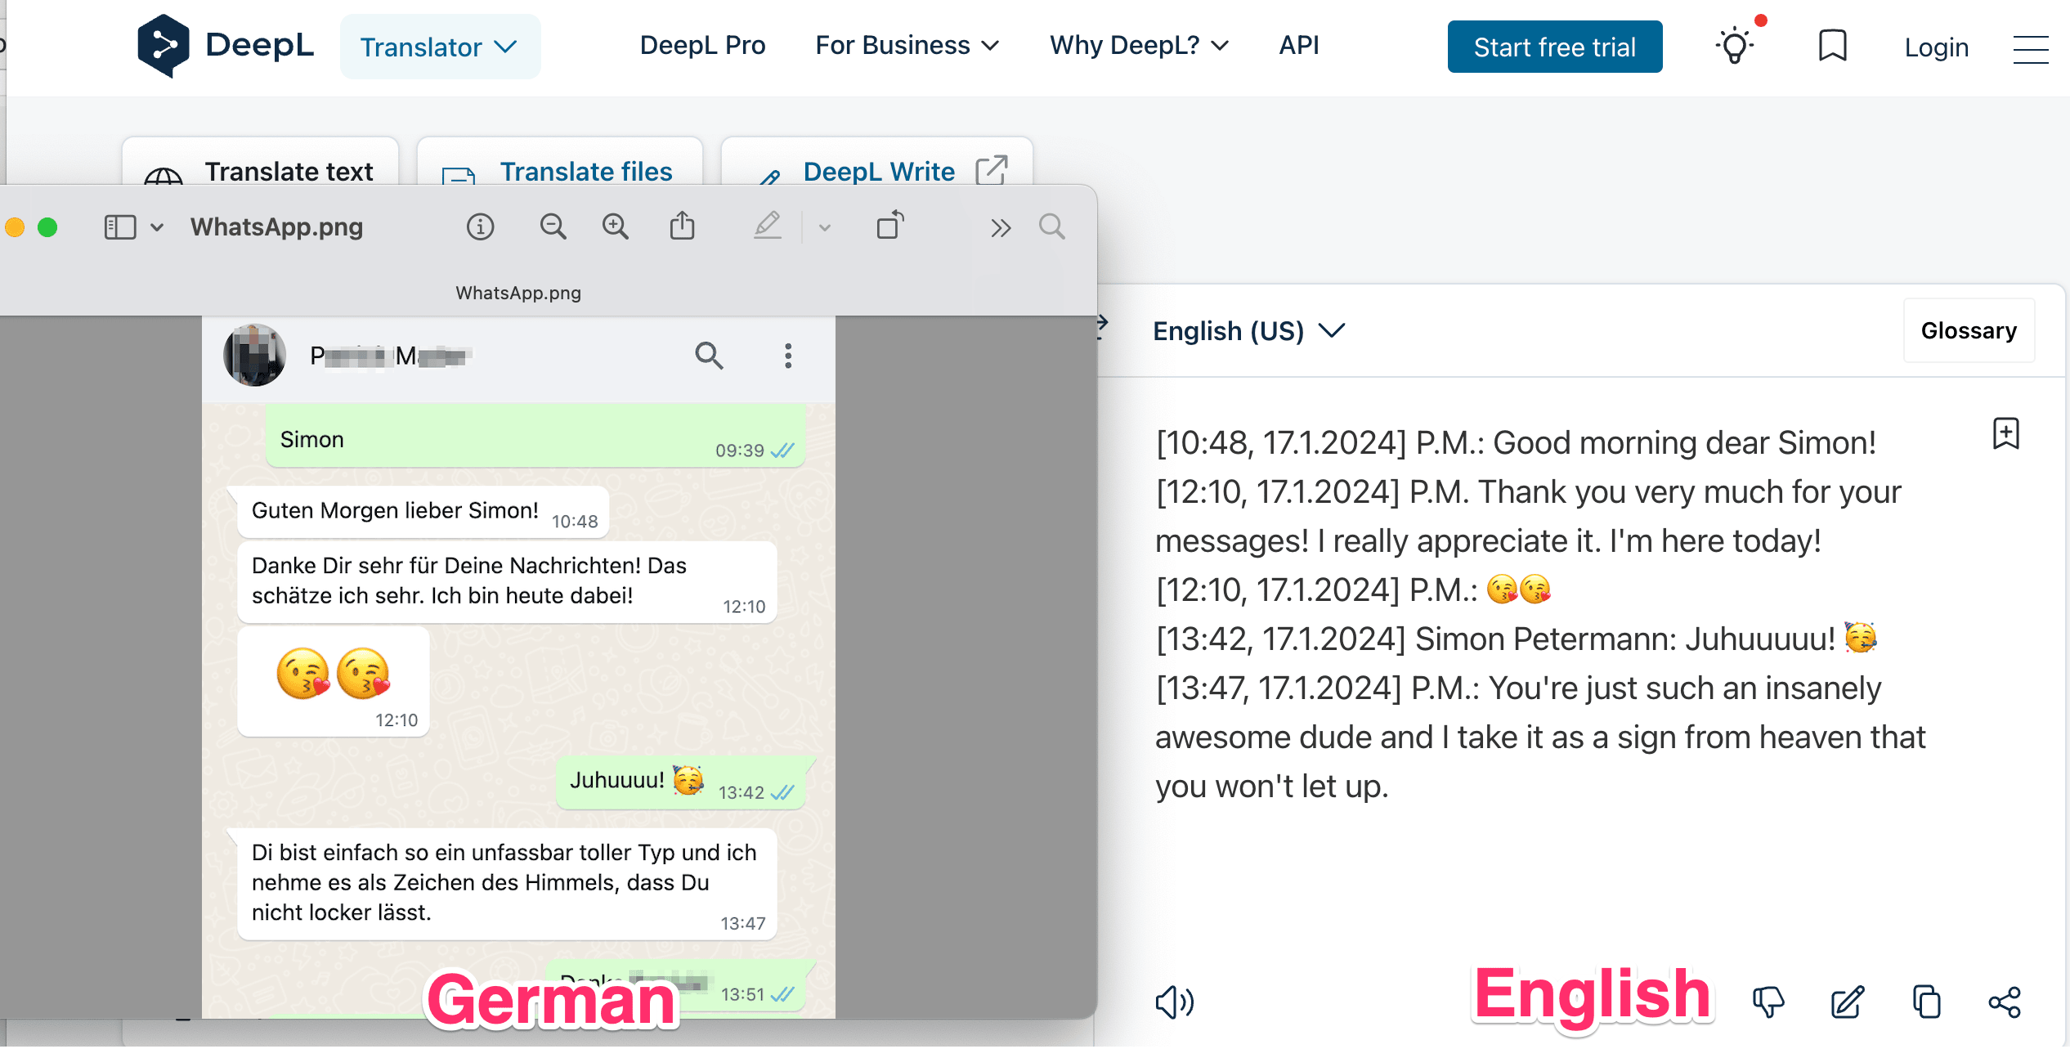
Task: Click the listen speaker icon for translation
Action: coord(1174,1002)
